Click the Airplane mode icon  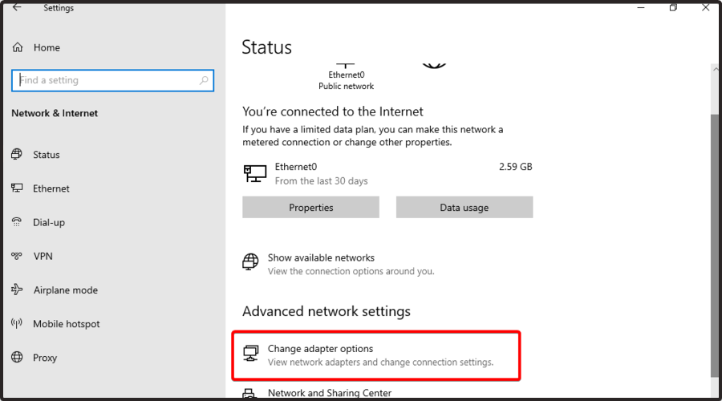tap(17, 290)
